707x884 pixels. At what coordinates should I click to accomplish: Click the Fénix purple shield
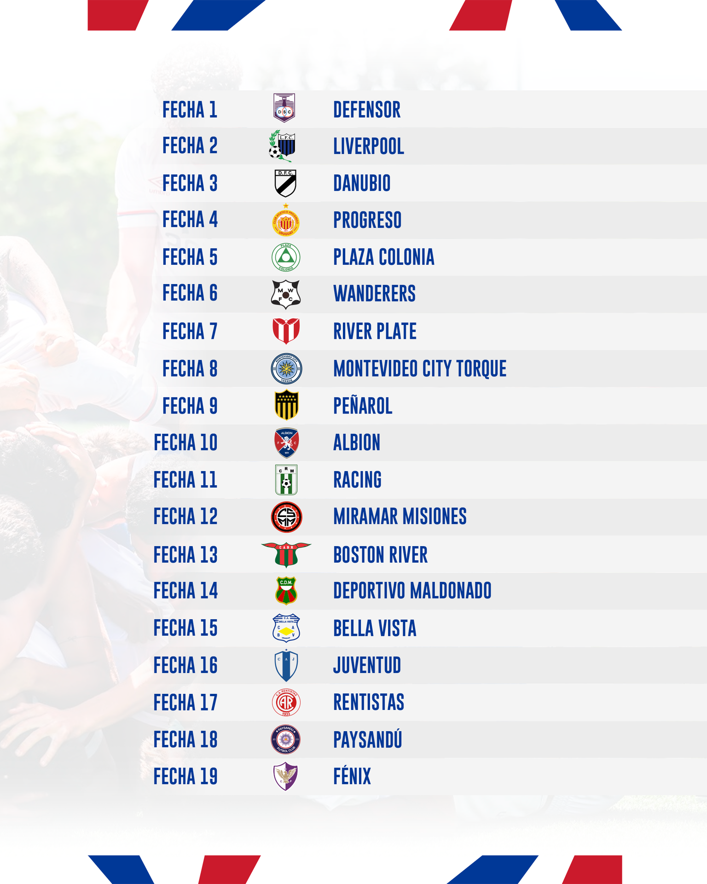(286, 776)
